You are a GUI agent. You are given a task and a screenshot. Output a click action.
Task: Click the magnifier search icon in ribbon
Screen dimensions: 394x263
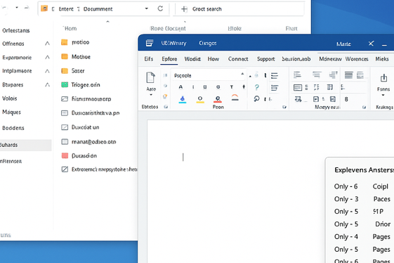point(256,98)
